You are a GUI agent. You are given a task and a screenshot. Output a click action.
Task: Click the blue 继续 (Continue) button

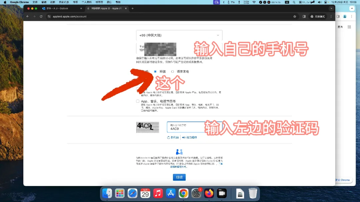click(179, 177)
